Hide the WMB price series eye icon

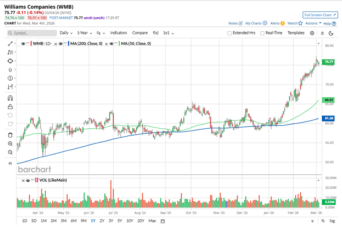click(x=23, y=44)
